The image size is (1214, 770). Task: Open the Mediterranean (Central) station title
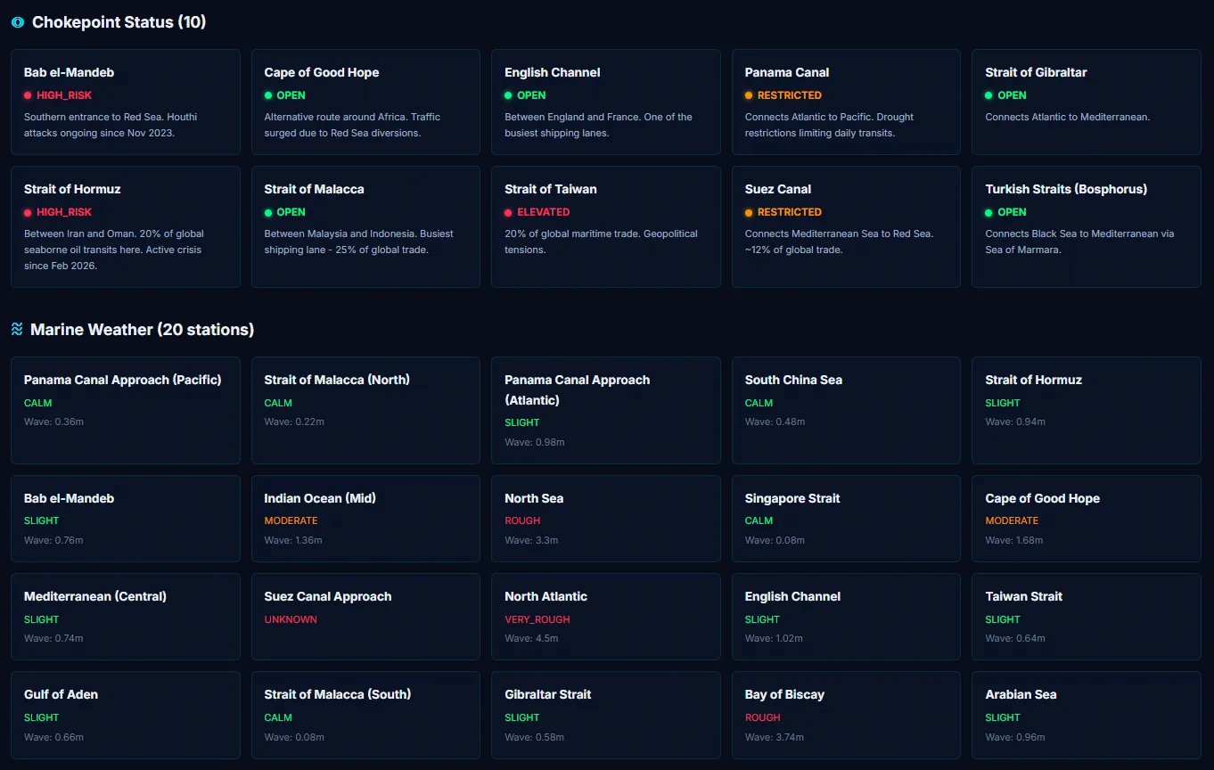(x=95, y=596)
